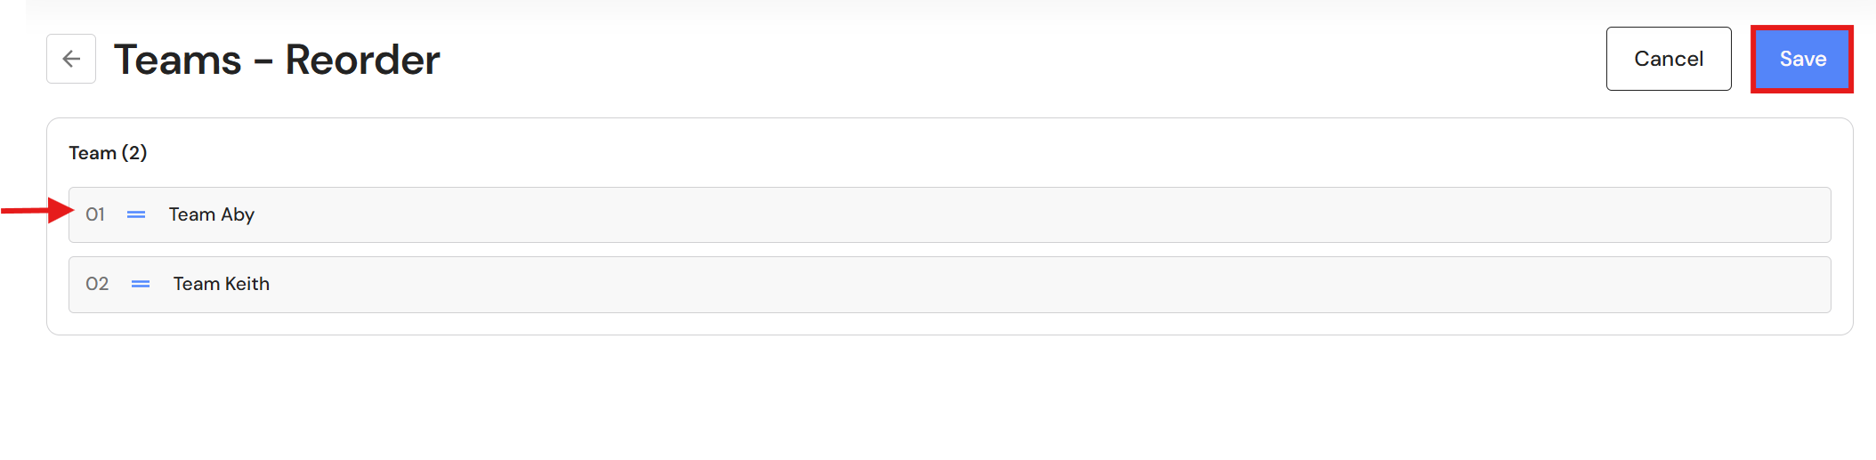Click the Team (2) section header
Screen dimensions: 1876x460
click(108, 153)
